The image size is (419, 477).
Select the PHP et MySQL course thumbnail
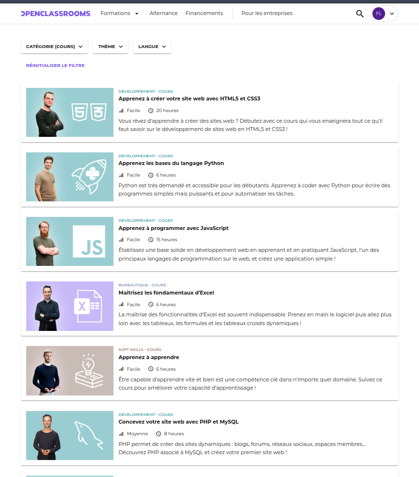[x=70, y=435]
